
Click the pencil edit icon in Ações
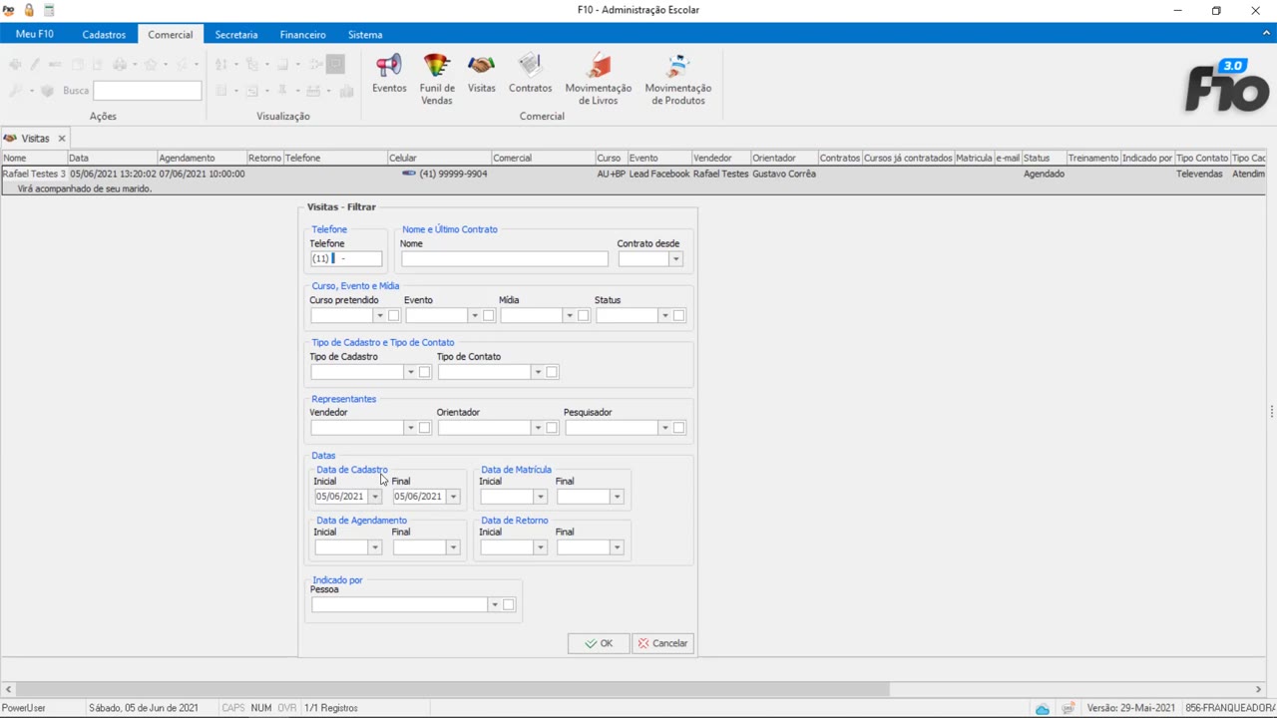coord(35,65)
